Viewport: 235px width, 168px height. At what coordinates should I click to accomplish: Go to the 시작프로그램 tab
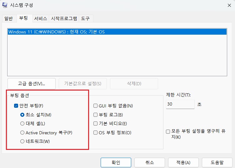[64, 18]
